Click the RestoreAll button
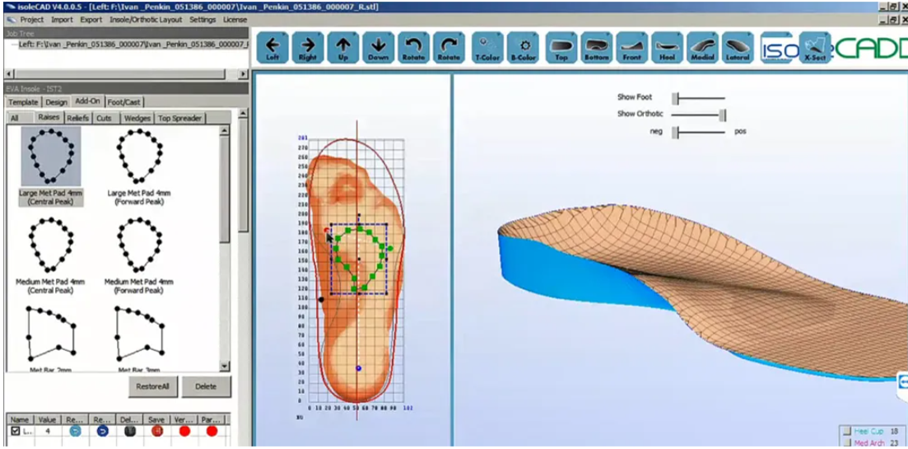908x449 pixels. tap(153, 386)
